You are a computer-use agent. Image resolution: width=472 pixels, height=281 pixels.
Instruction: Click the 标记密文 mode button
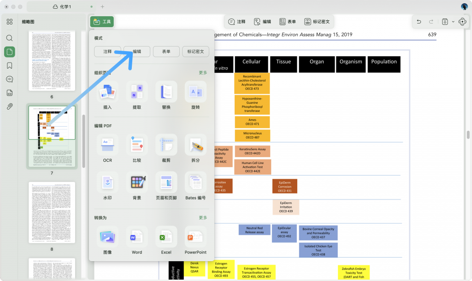pyautogui.click(x=195, y=52)
